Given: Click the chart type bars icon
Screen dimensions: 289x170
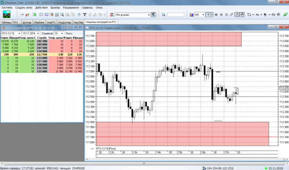Looking at the screenshot, I should 191,15.
